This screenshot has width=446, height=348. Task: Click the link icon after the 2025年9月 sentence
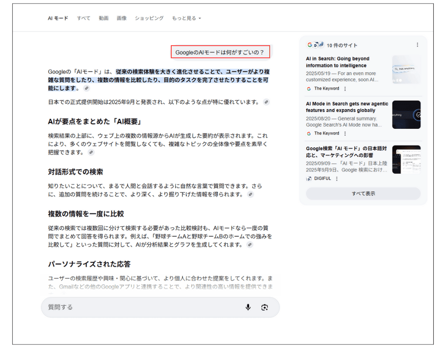[266, 102]
